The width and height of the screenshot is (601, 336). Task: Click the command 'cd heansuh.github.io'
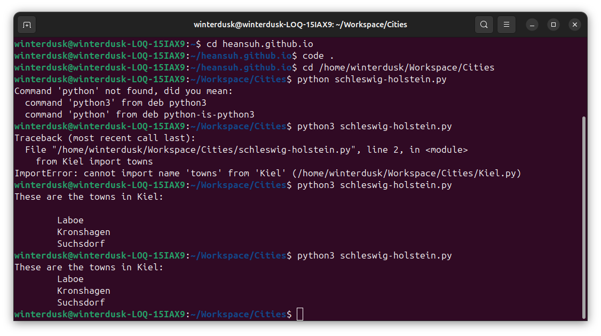[260, 44]
